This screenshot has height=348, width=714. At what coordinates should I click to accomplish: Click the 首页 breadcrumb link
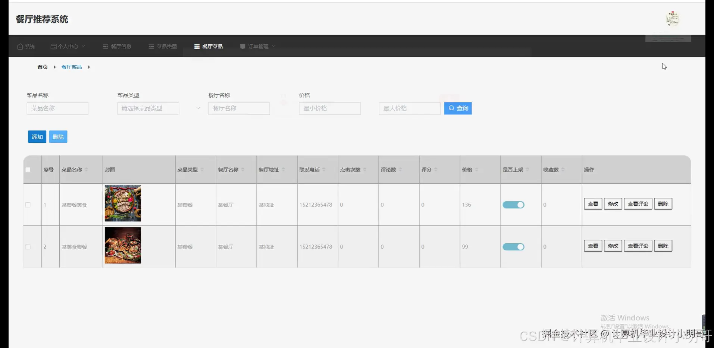pyautogui.click(x=43, y=67)
